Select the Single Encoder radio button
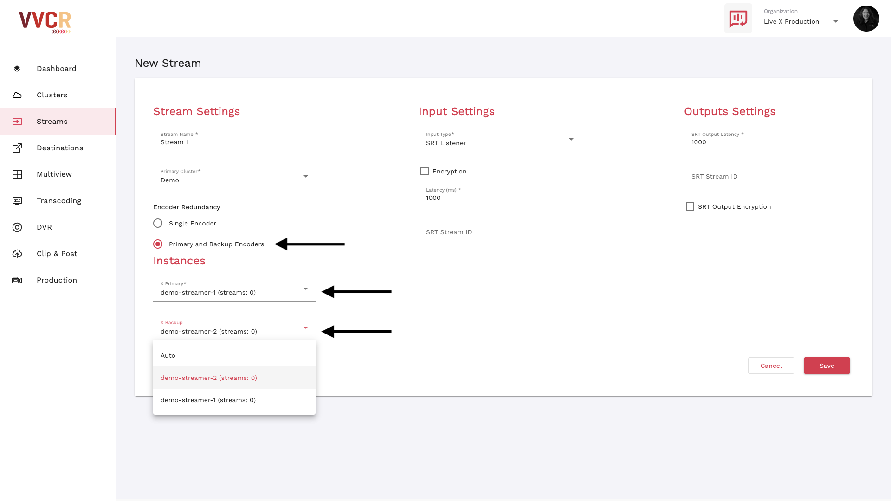 click(158, 223)
